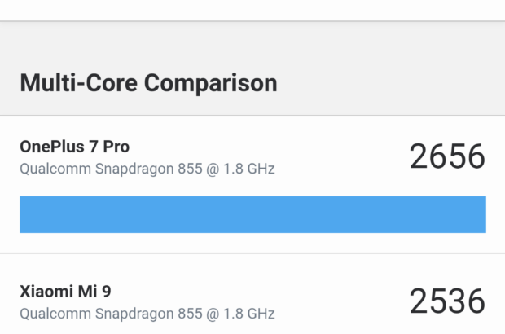The width and height of the screenshot is (505, 334).
Task: Click the right end of the blue bar
Action: click(x=479, y=214)
